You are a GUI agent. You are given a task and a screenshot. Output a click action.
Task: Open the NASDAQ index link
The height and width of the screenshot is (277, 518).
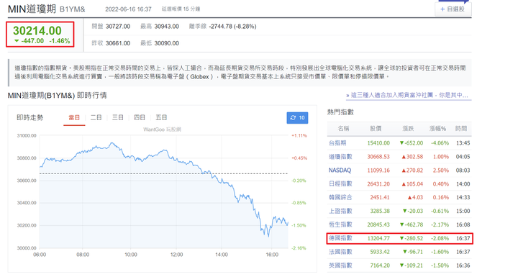(x=340, y=171)
